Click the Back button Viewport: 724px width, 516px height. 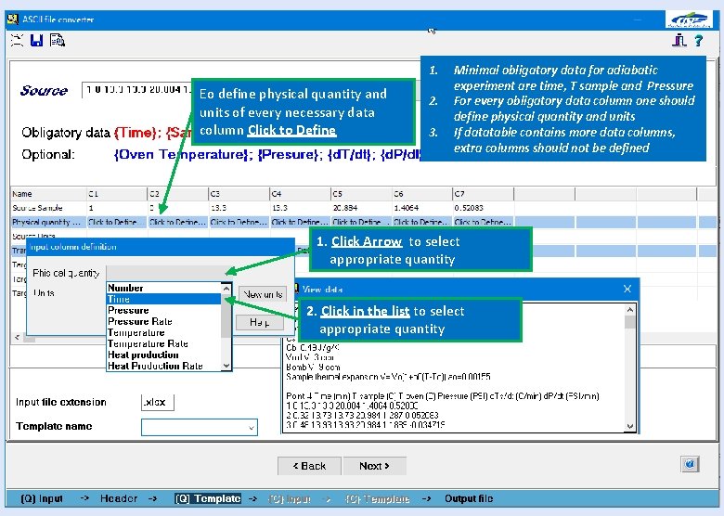(309, 466)
